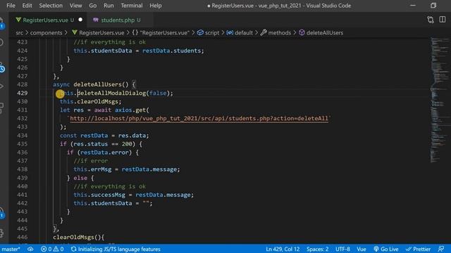Viewport: 451px width, 253px height.
Task: Click the timeline clock icon in activity bar
Action: [x=2, y=69]
